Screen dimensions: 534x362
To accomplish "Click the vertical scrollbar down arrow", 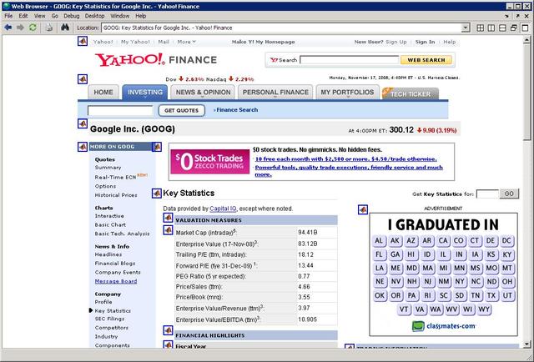I will point(526,344).
